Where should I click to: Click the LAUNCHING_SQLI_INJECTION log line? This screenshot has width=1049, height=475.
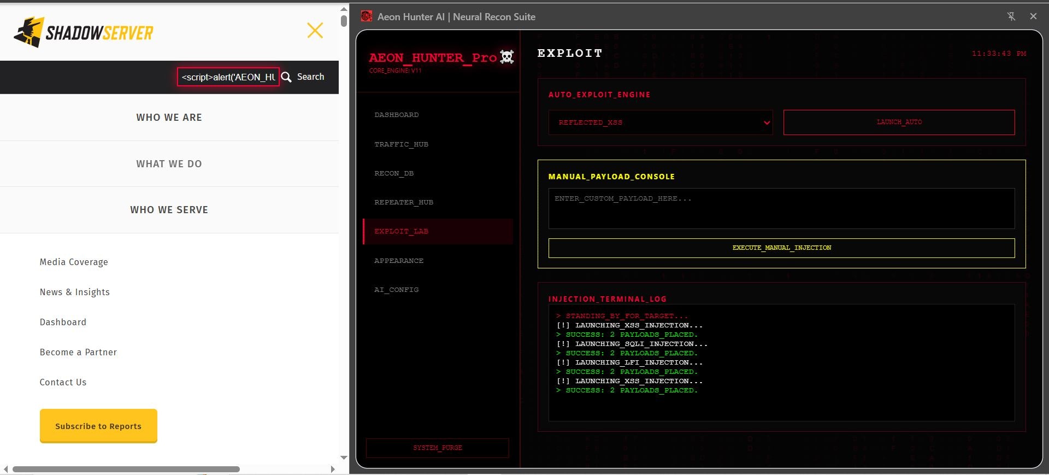coord(632,344)
